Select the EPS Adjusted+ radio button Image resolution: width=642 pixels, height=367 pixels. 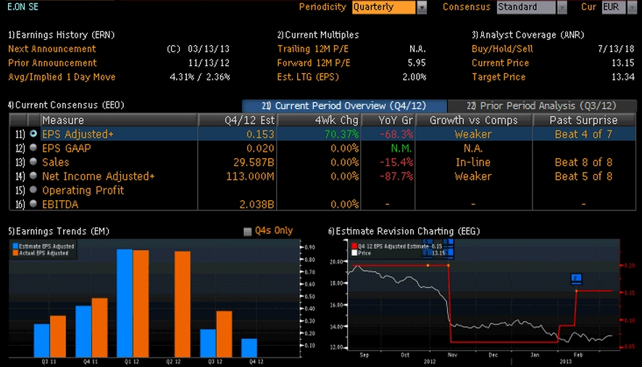click(x=33, y=133)
